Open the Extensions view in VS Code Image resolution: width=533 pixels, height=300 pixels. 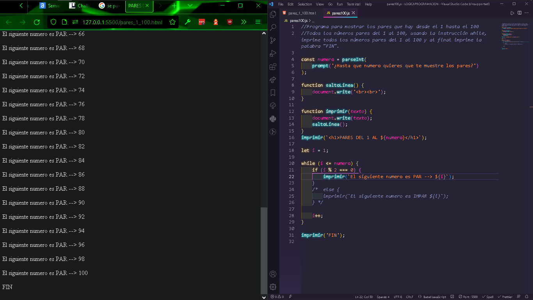point(273,66)
